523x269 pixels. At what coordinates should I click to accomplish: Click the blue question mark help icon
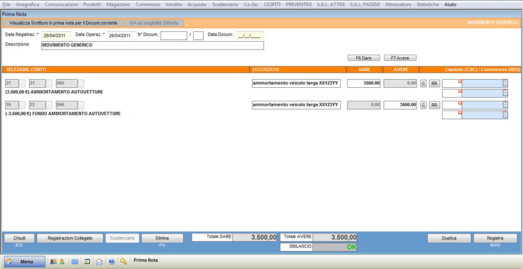111,262
